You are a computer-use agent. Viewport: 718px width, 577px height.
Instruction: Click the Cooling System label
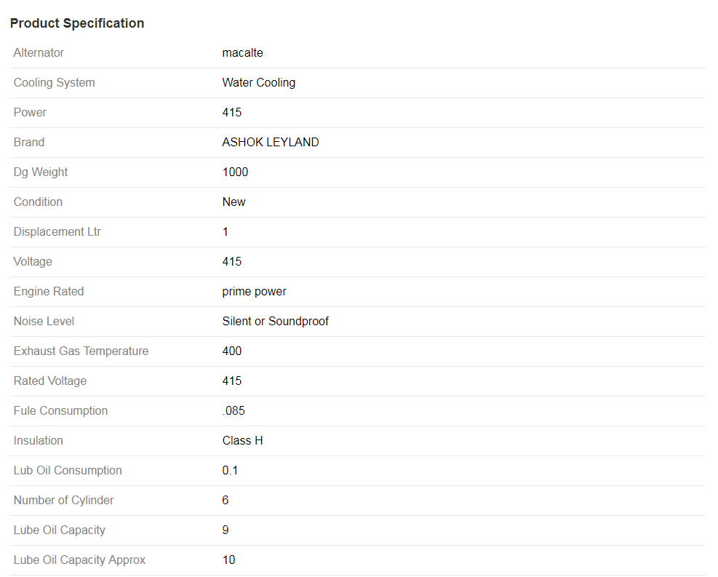pyautogui.click(x=54, y=82)
